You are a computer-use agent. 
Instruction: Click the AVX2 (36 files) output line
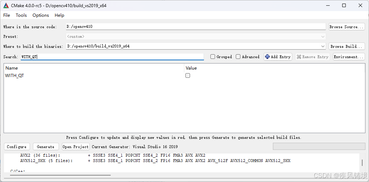[x=113, y=156]
